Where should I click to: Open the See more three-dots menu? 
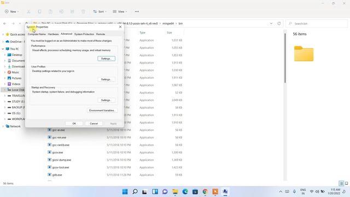point(137,11)
